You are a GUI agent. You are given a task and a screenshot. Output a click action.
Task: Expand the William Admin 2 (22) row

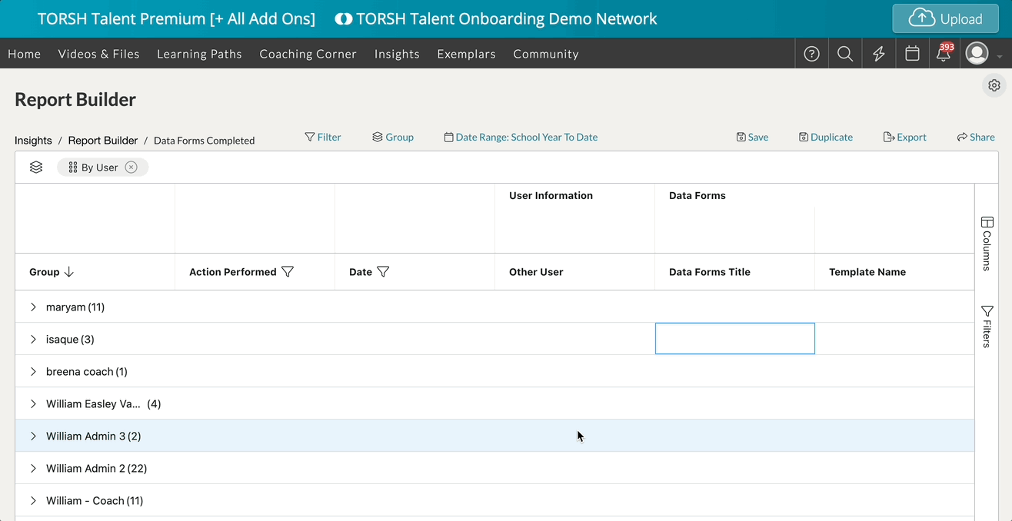coord(33,469)
